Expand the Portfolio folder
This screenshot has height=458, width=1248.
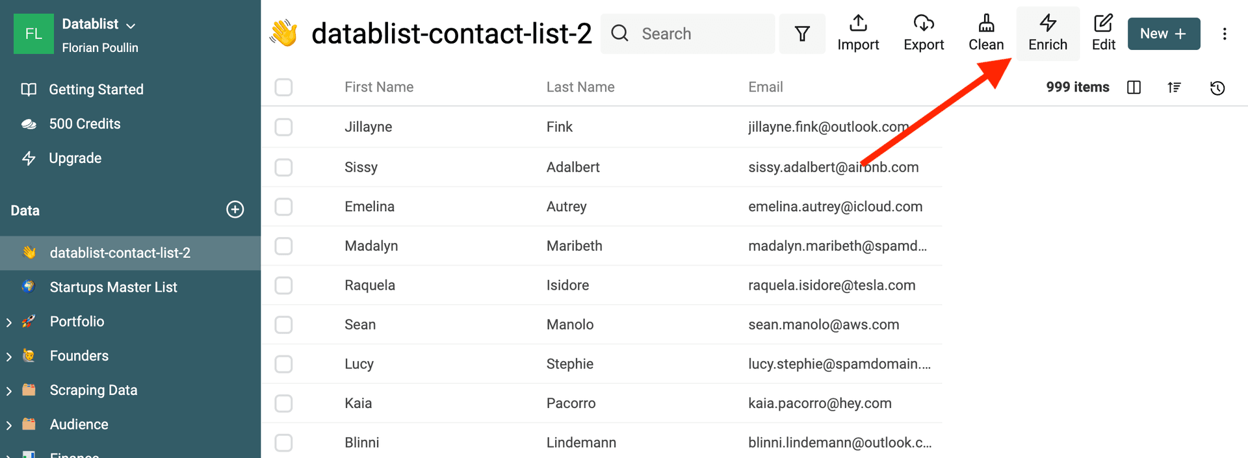(9, 322)
